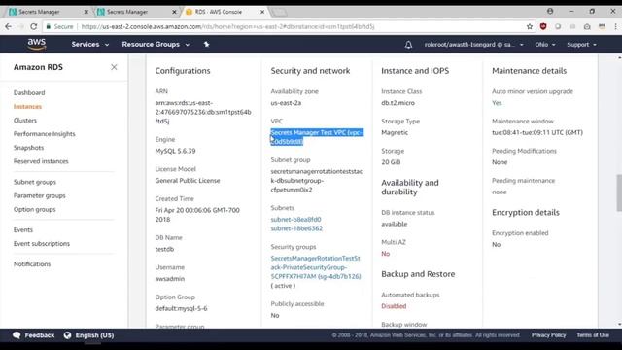Click the awsadmin username value
This screenshot has height=350, width=622.
pos(170,279)
